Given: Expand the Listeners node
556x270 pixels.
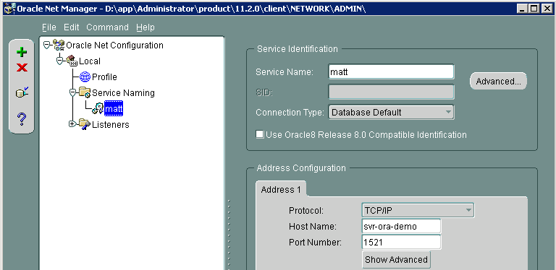Looking at the screenshot, I should 72,124.
